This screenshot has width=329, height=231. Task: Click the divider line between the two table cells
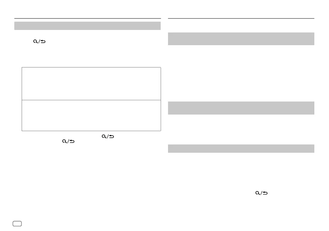pos(91,100)
